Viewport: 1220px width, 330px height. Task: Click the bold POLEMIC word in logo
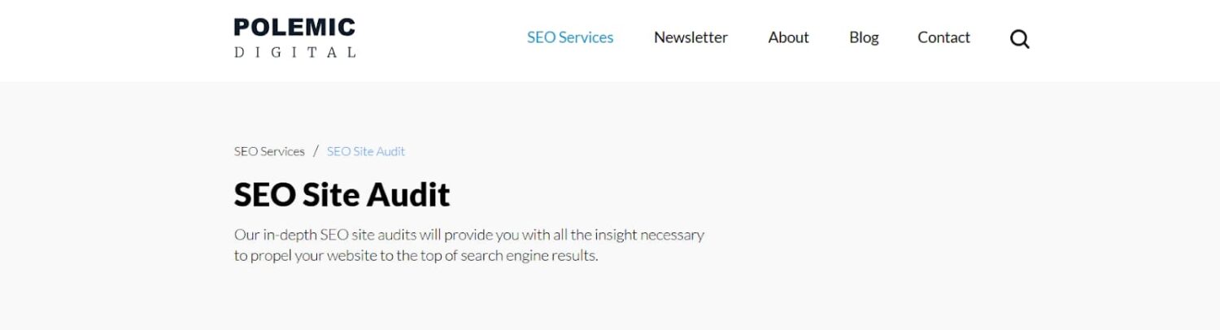click(x=294, y=28)
